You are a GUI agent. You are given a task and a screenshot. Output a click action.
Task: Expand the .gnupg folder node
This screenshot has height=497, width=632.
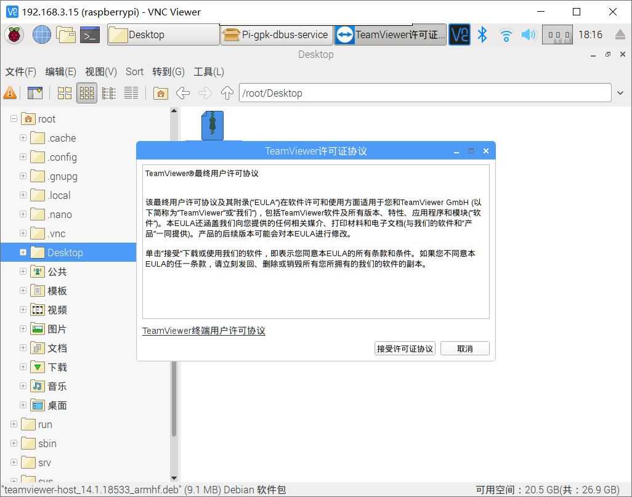[x=23, y=176]
